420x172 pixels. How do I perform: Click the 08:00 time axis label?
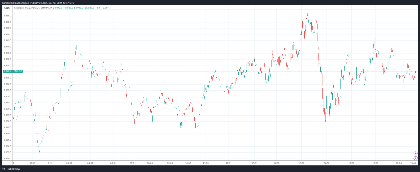[x=150, y=163]
